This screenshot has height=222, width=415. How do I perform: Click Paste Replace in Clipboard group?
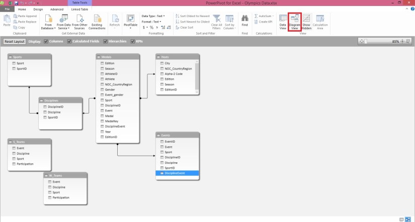[x=25, y=22]
